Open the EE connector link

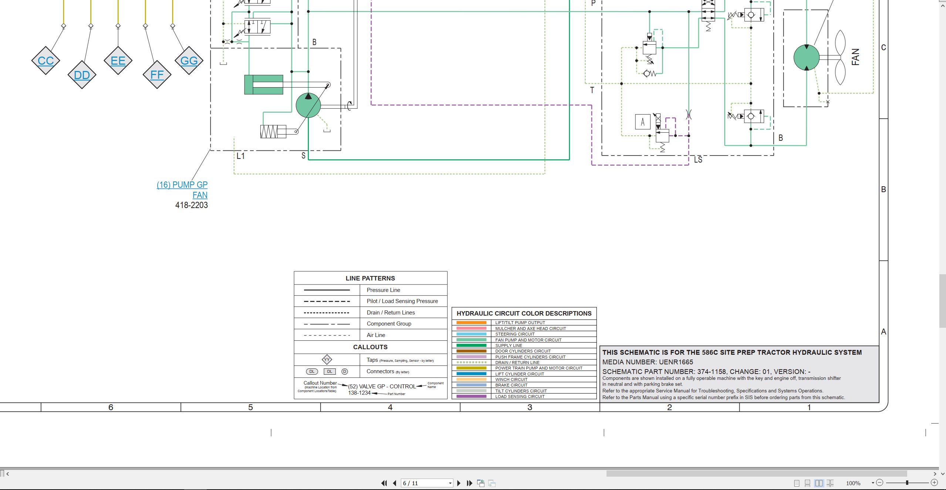pyautogui.click(x=118, y=61)
